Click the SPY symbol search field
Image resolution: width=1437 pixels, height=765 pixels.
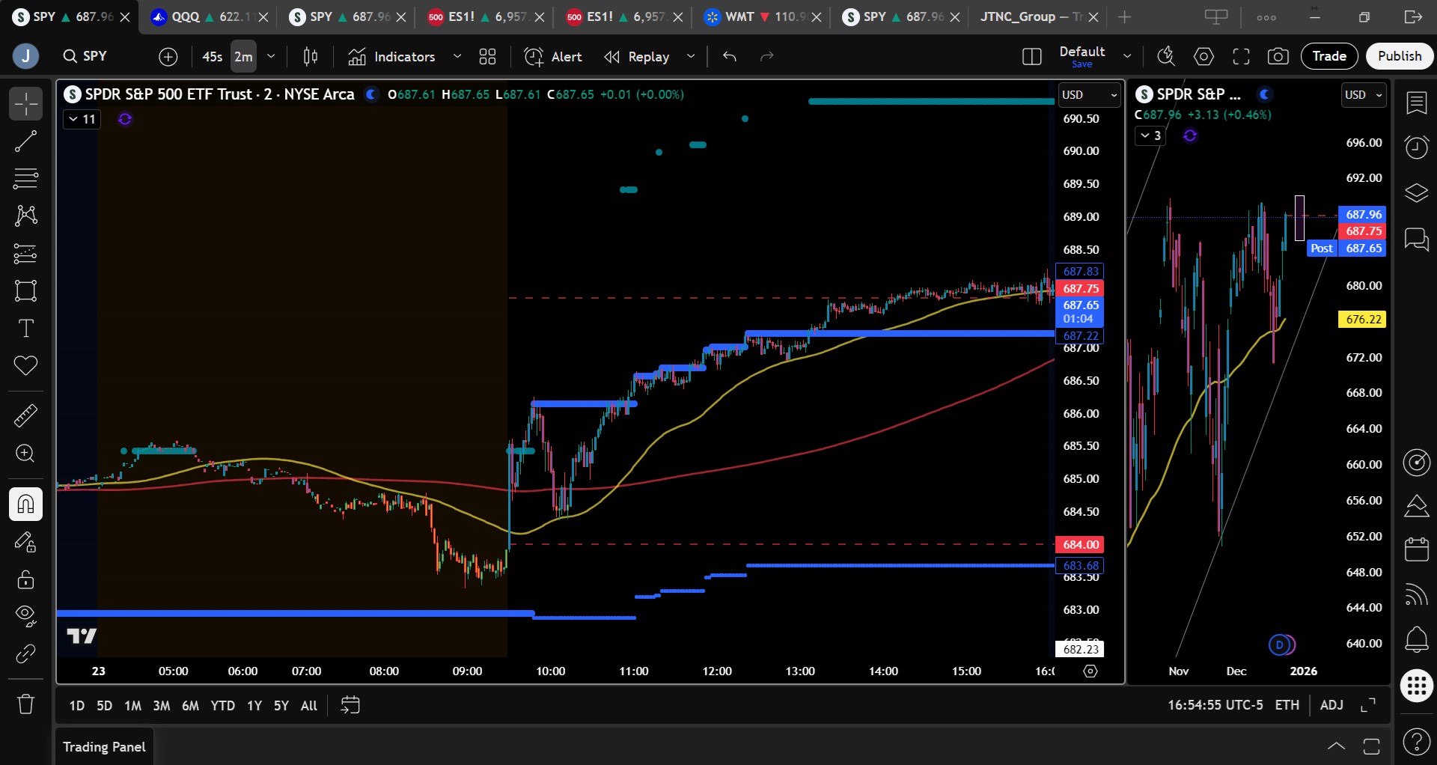[x=95, y=56]
